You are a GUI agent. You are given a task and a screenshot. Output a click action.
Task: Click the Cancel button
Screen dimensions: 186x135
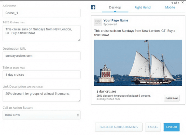click(153, 127)
